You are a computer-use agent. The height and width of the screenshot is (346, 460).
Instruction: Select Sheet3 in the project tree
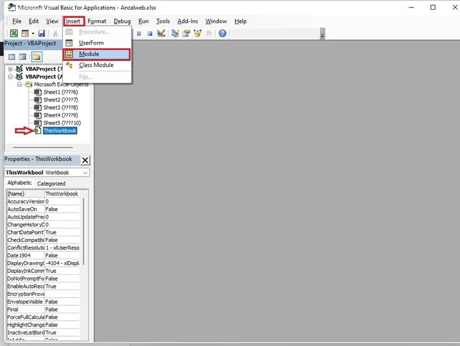click(x=60, y=107)
